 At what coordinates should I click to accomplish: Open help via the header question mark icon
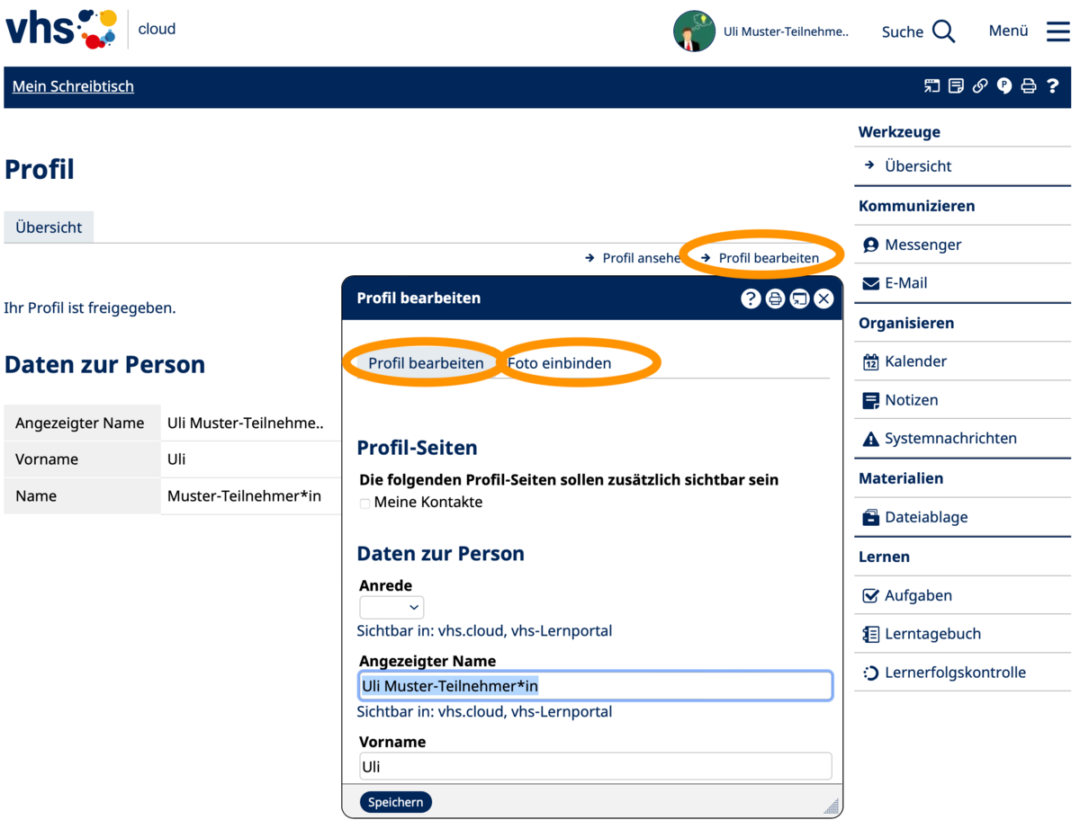pyautogui.click(x=1052, y=86)
